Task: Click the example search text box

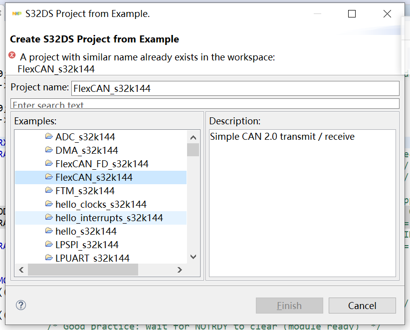Action: point(205,104)
